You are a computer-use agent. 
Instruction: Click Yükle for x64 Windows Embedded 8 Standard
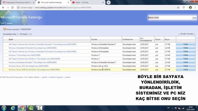pos(186,51)
